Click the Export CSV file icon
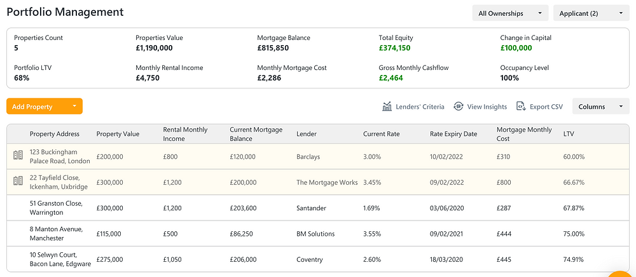636x277 pixels. pos(521,107)
